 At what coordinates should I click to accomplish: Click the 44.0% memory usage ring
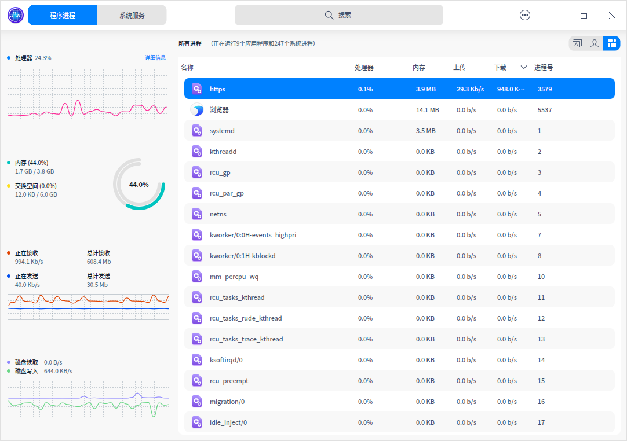click(139, 185)
